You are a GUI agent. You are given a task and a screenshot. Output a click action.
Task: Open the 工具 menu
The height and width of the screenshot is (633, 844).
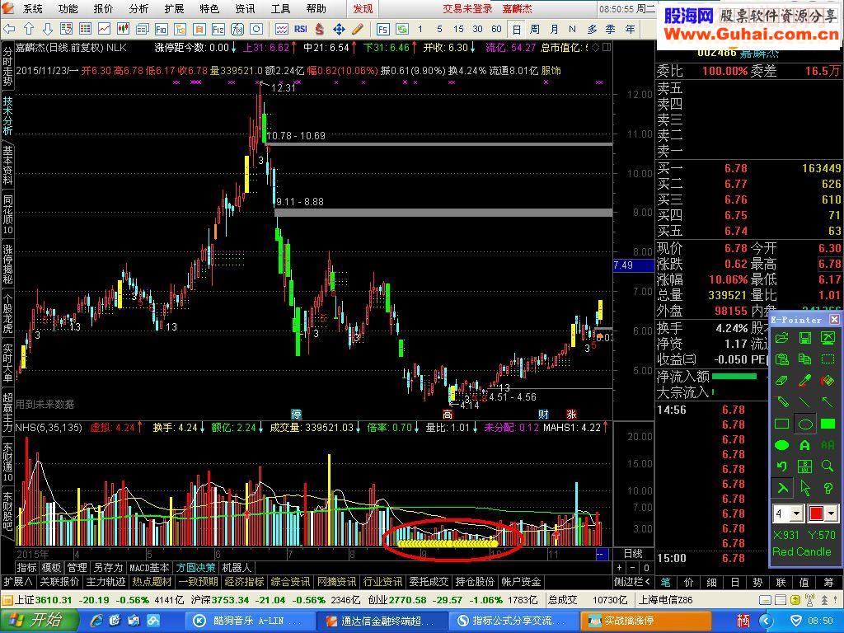point(280,8)
